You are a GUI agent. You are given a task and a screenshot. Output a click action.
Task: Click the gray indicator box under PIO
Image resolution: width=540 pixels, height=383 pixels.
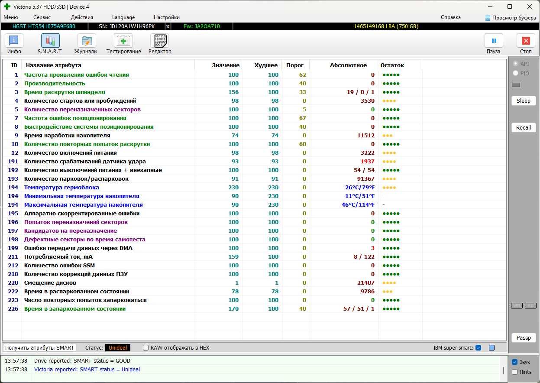[x=516, y=85]
